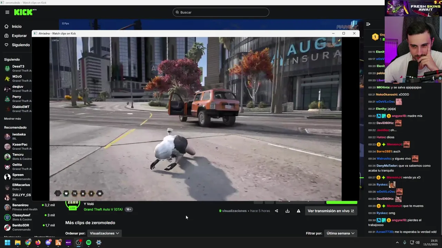Click Hatos username in chat
This screenshot has width=442, height=248.
(x=381, y=137)
